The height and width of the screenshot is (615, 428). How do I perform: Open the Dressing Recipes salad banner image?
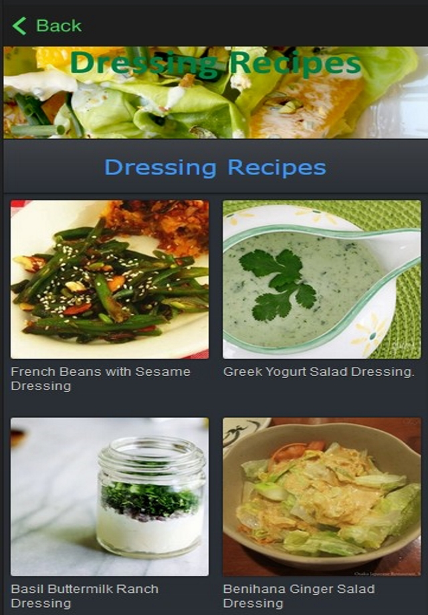[215, 92]
